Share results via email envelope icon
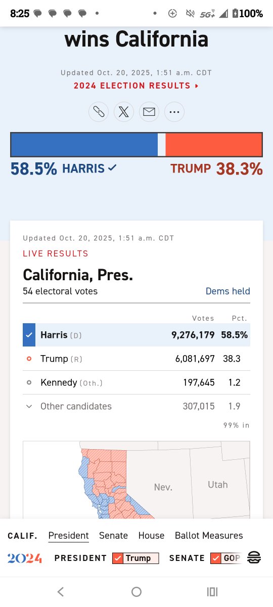This screenshot has width=273, height=607. (149, 112)
